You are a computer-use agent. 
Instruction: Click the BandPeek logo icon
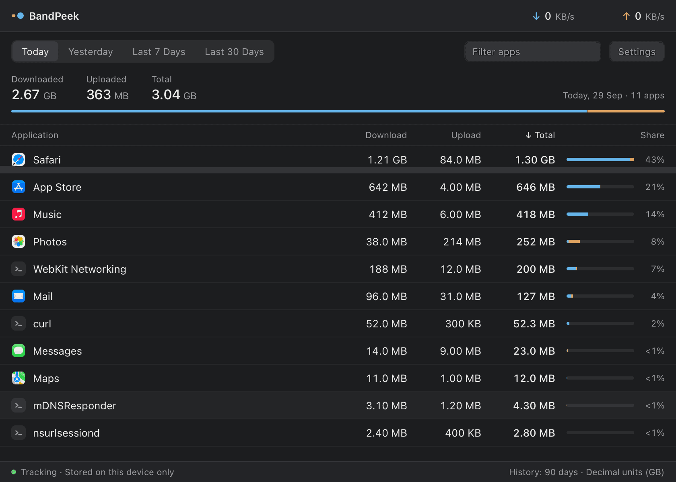(18, 16)
